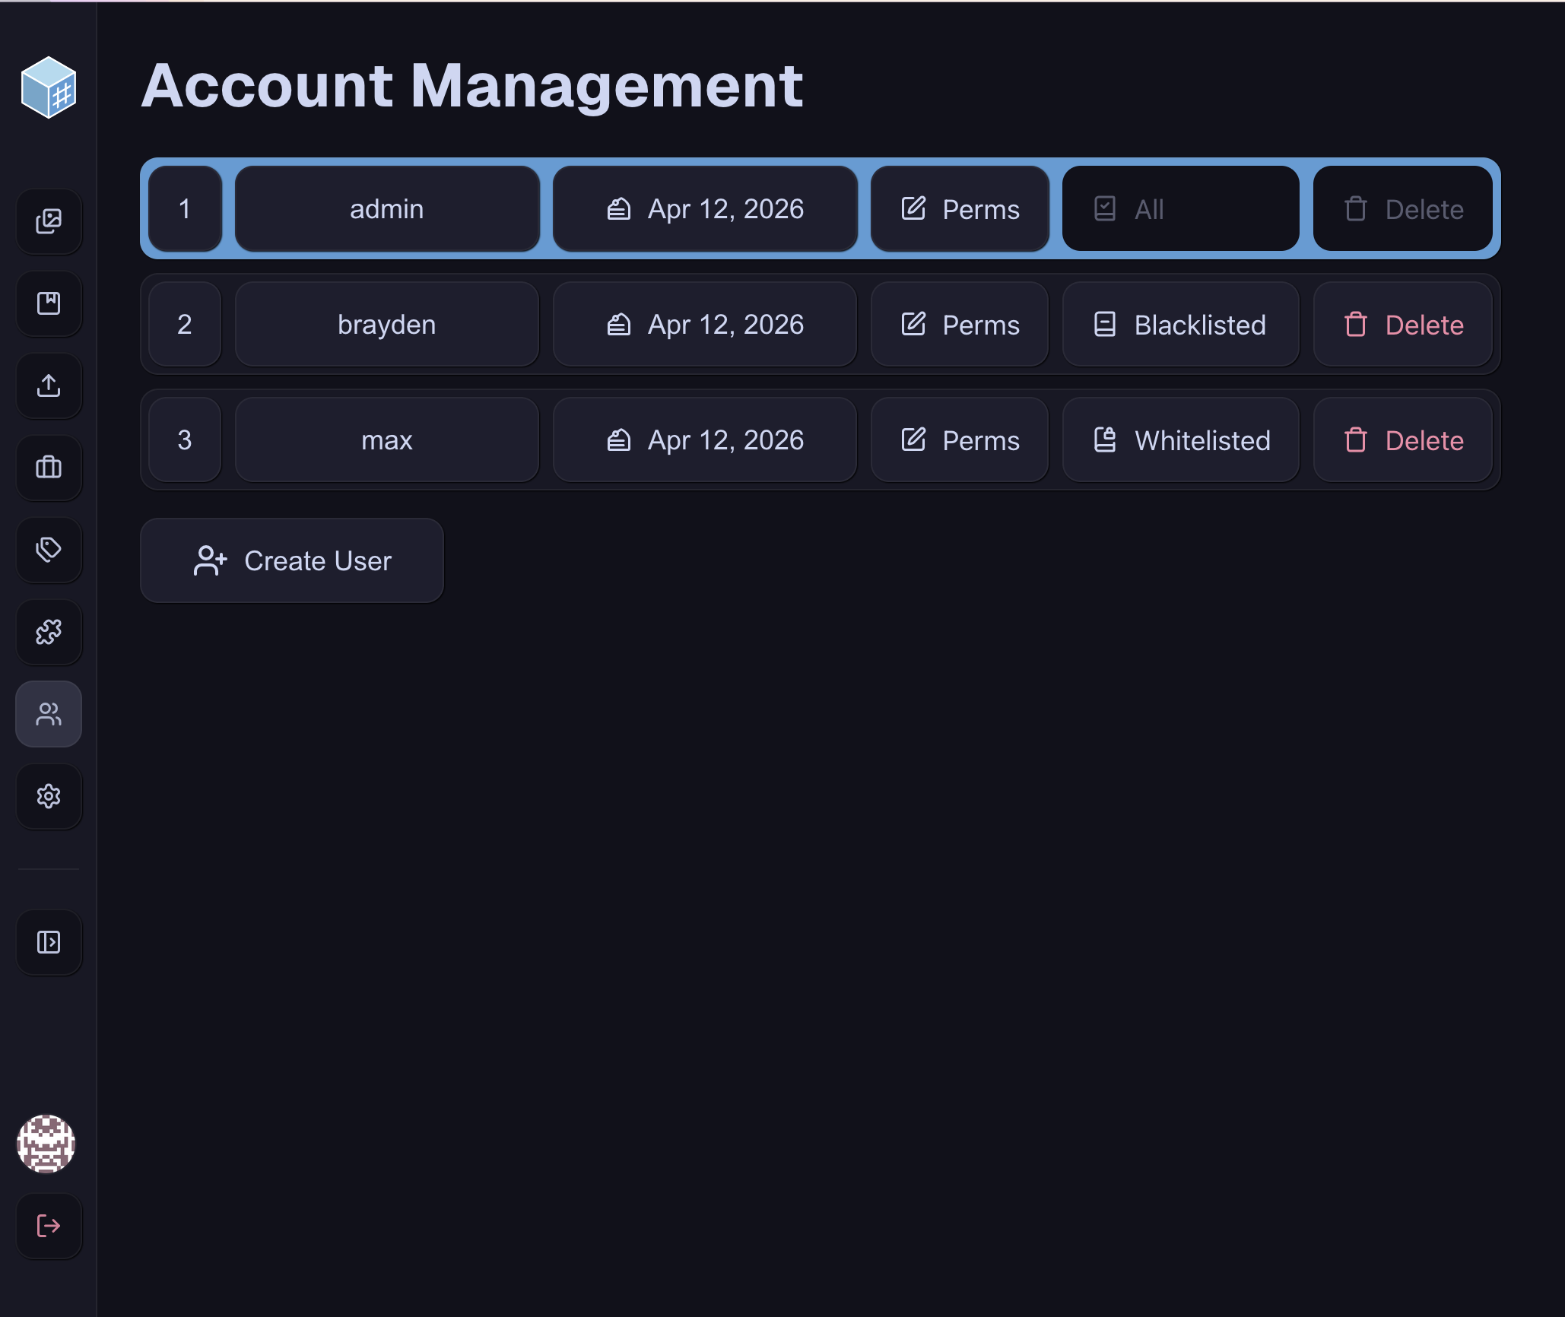Viewport: 1565px width, 1317px height.
Task: Edit Perms for max
Action: click(x=960, y=440)
